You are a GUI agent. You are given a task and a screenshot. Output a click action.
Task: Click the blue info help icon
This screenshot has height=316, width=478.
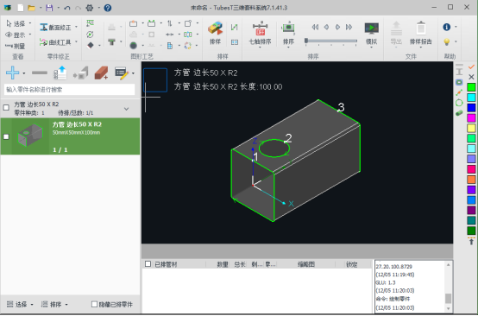pyautogui.click(x=447, y=27)
